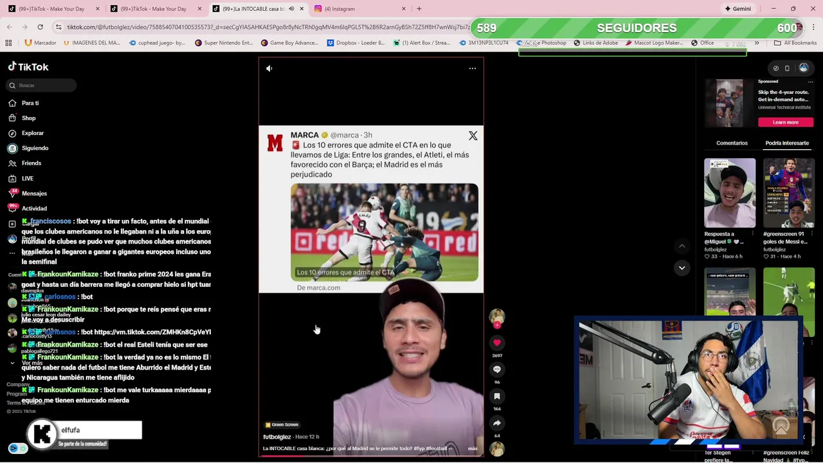
Task: Open 'Respuesta a @Miguel' video thumbnail
Action: click(730, 193)
